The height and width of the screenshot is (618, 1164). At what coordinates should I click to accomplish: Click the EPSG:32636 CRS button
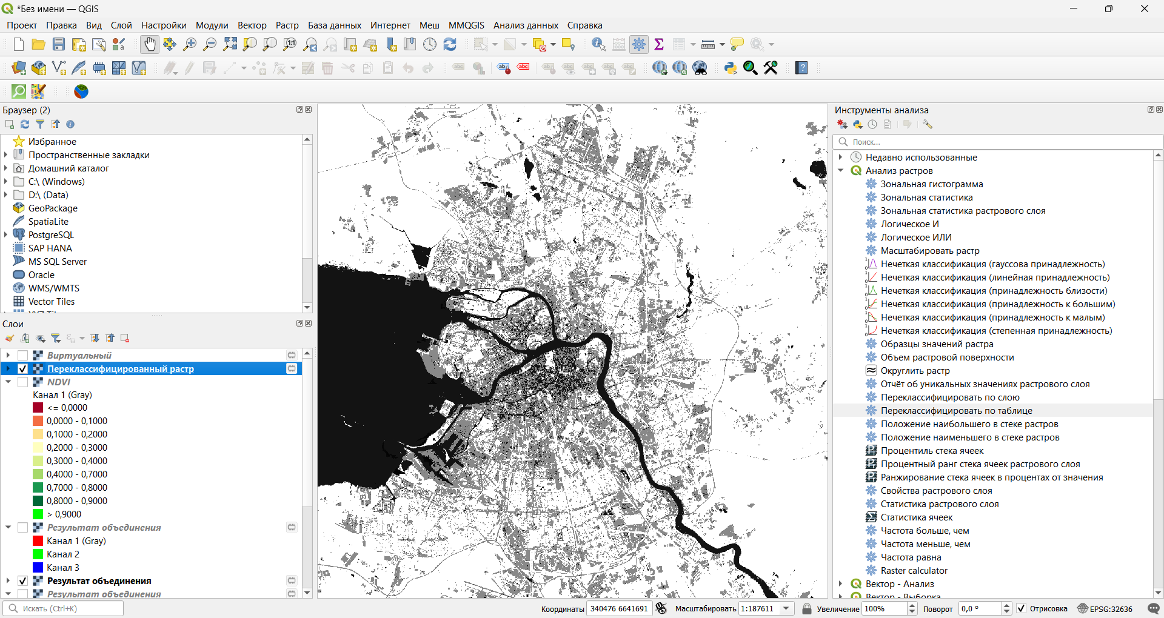[1105, 608]
